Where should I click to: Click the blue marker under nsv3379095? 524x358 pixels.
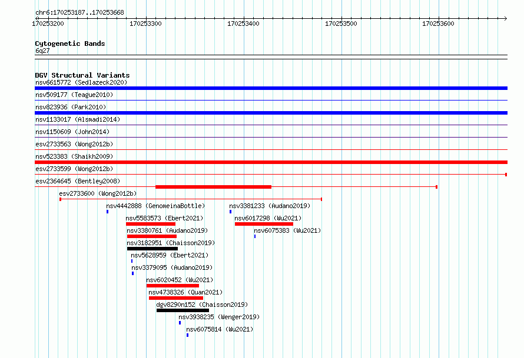pyautogui.click(x=132, y=273)
